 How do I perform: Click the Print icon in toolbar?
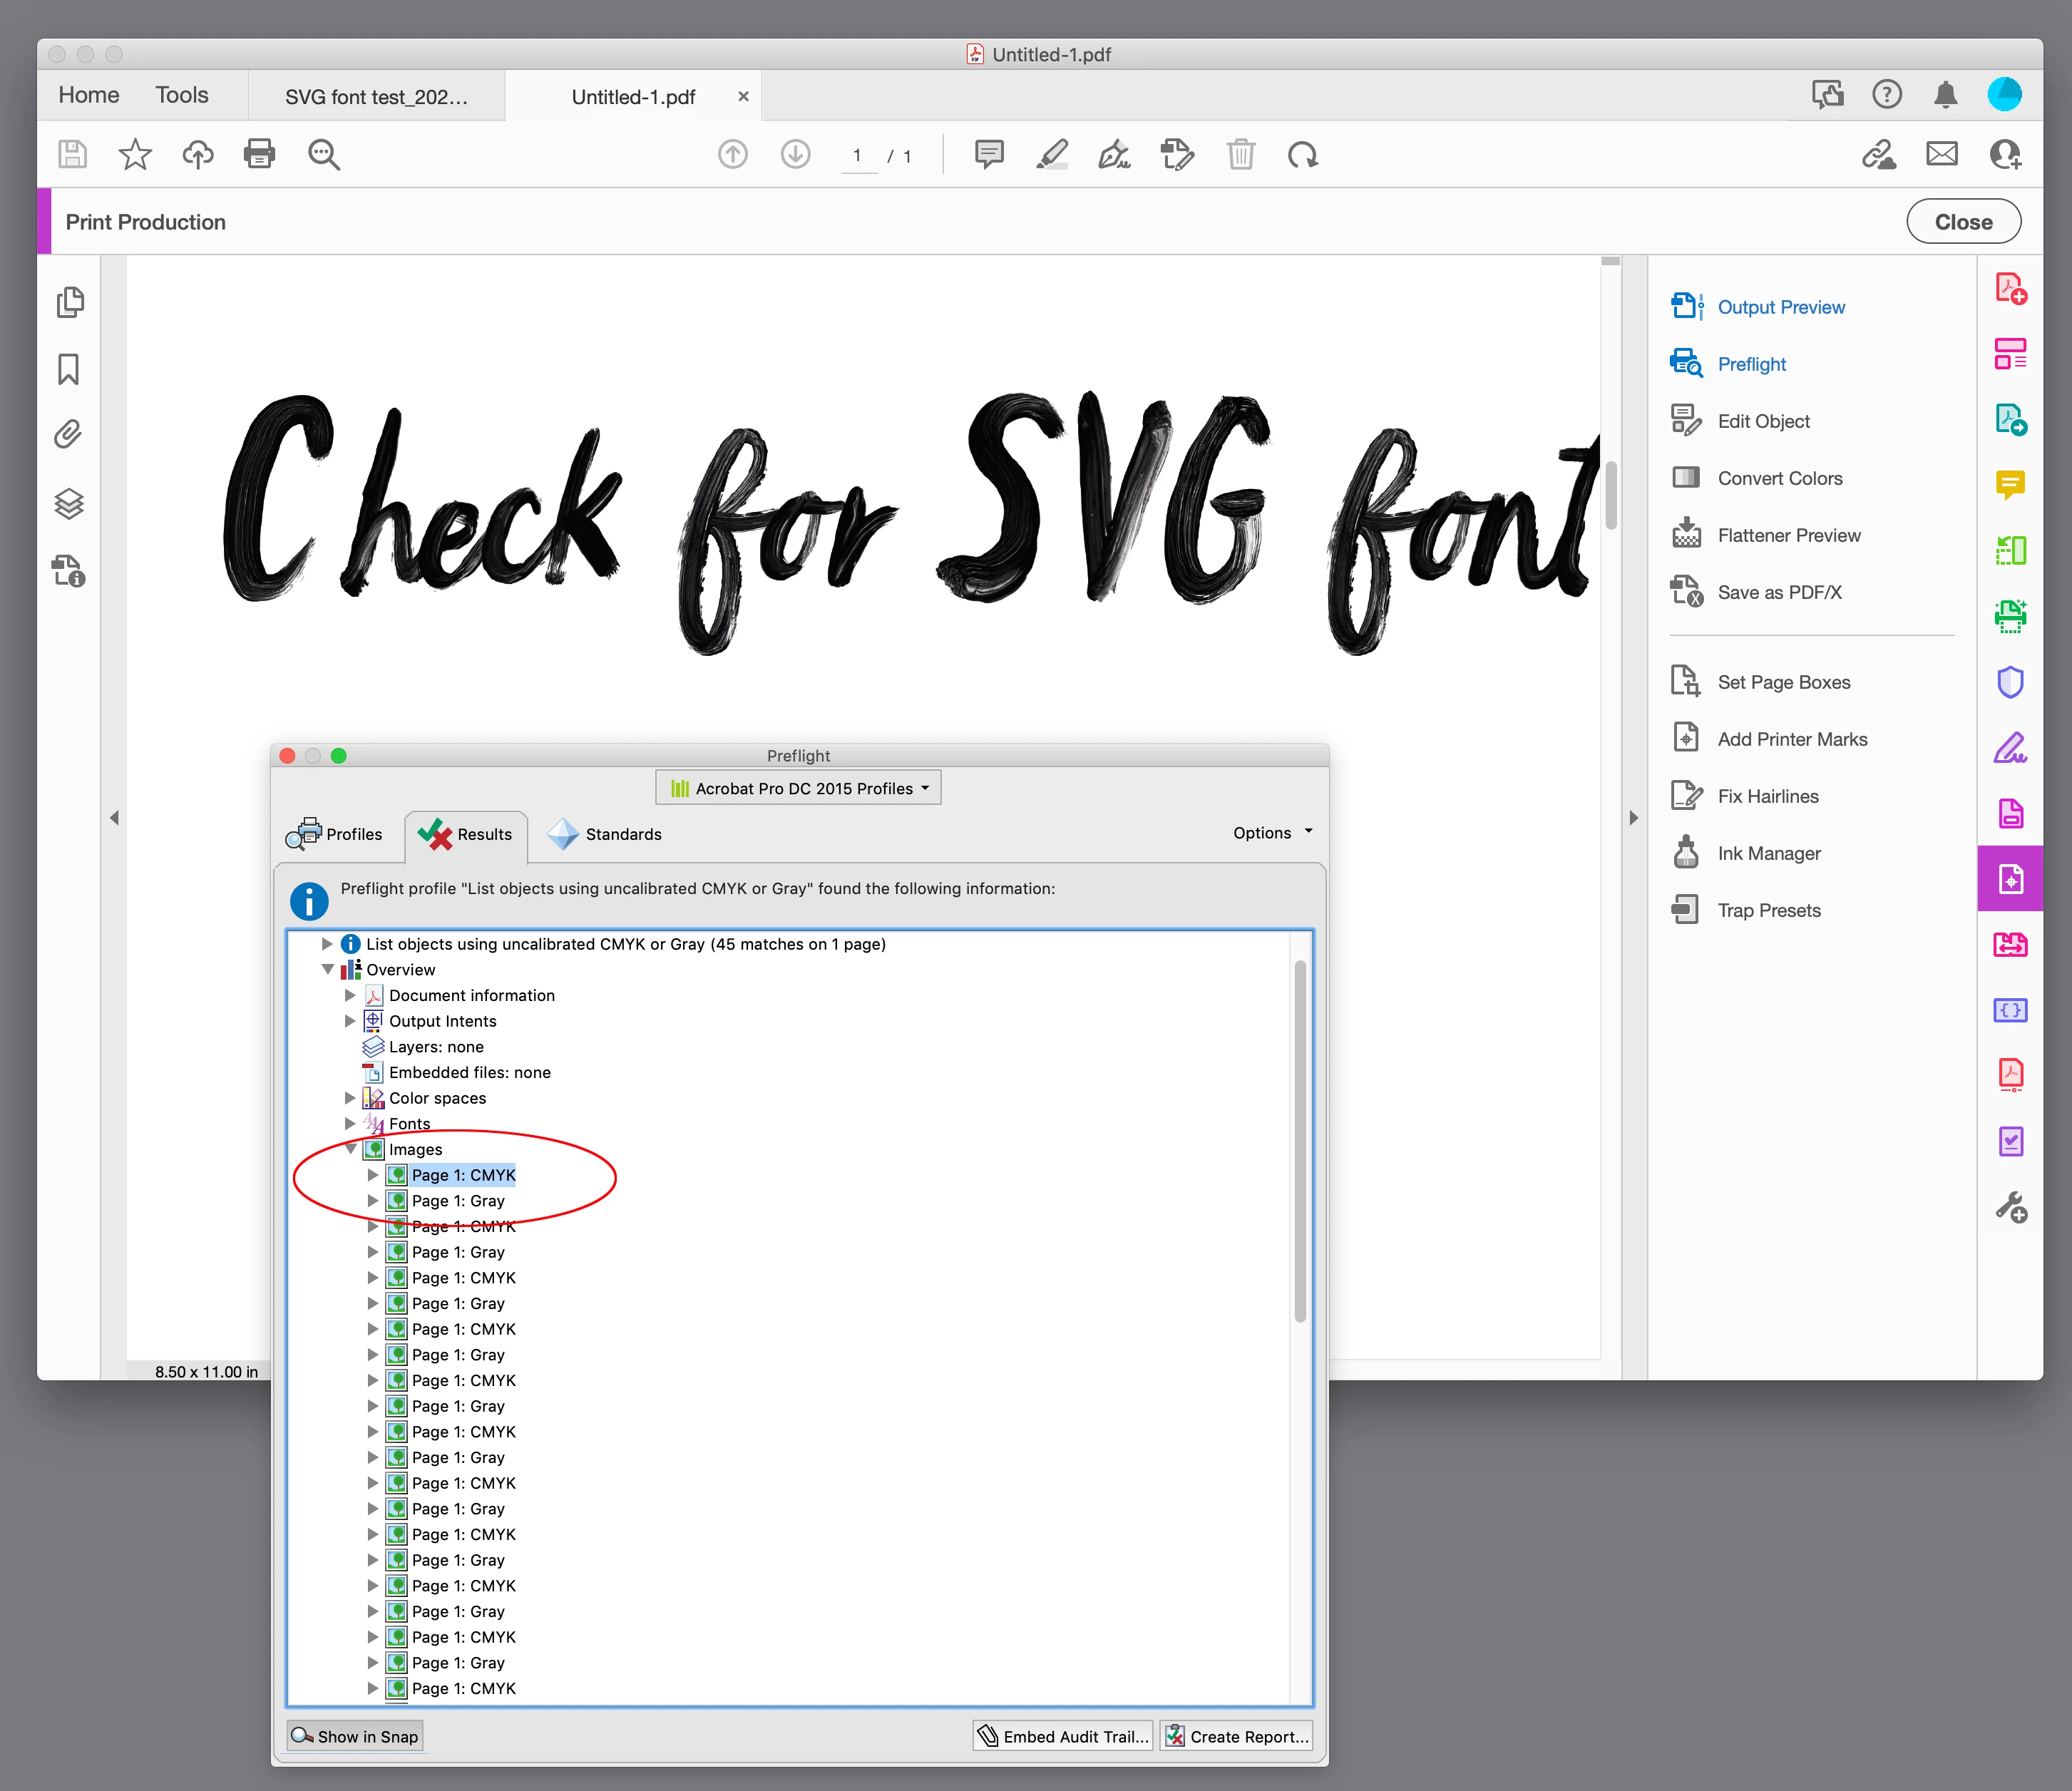(x=259, y=154)
